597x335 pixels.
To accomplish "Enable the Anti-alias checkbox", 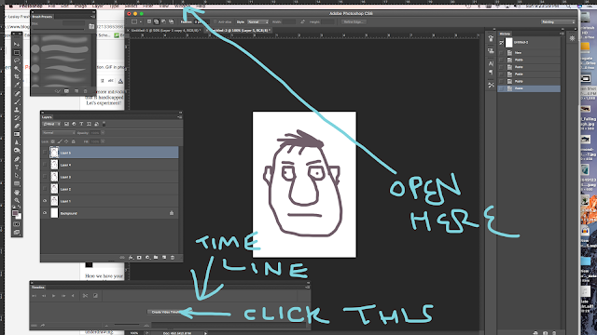I will (x=215, y=22).
